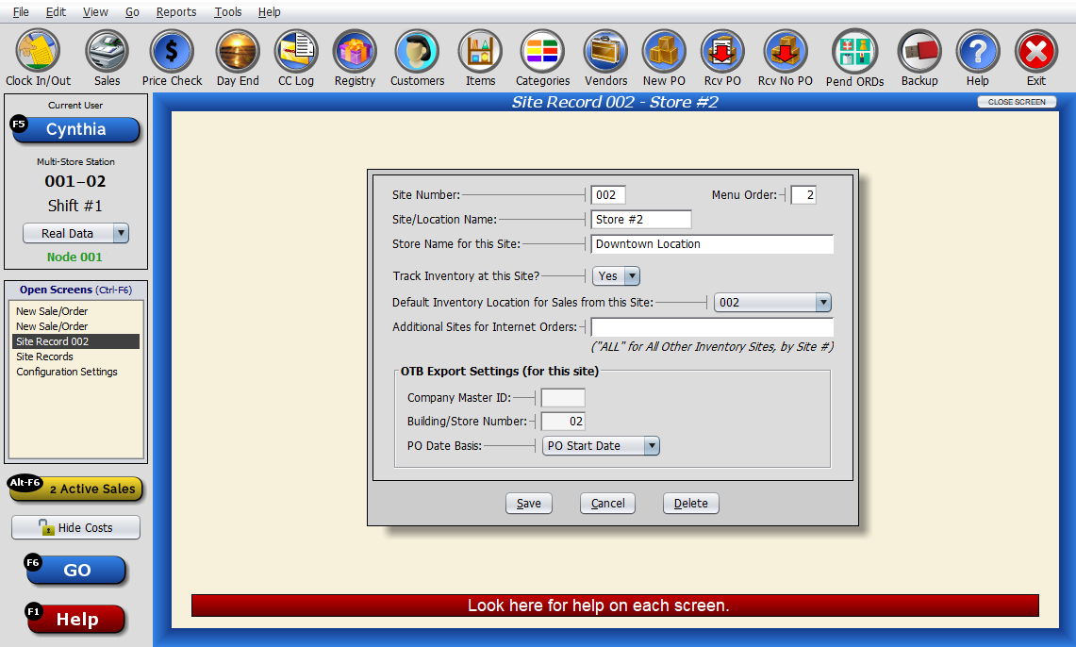Image resolution: width=1076 pixels, height=647 pixels.
Task: Click the Building/Store Number field
Action: (x=563, y=422)
